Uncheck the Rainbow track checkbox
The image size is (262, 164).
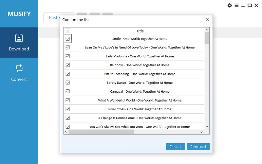pos(68,65)
